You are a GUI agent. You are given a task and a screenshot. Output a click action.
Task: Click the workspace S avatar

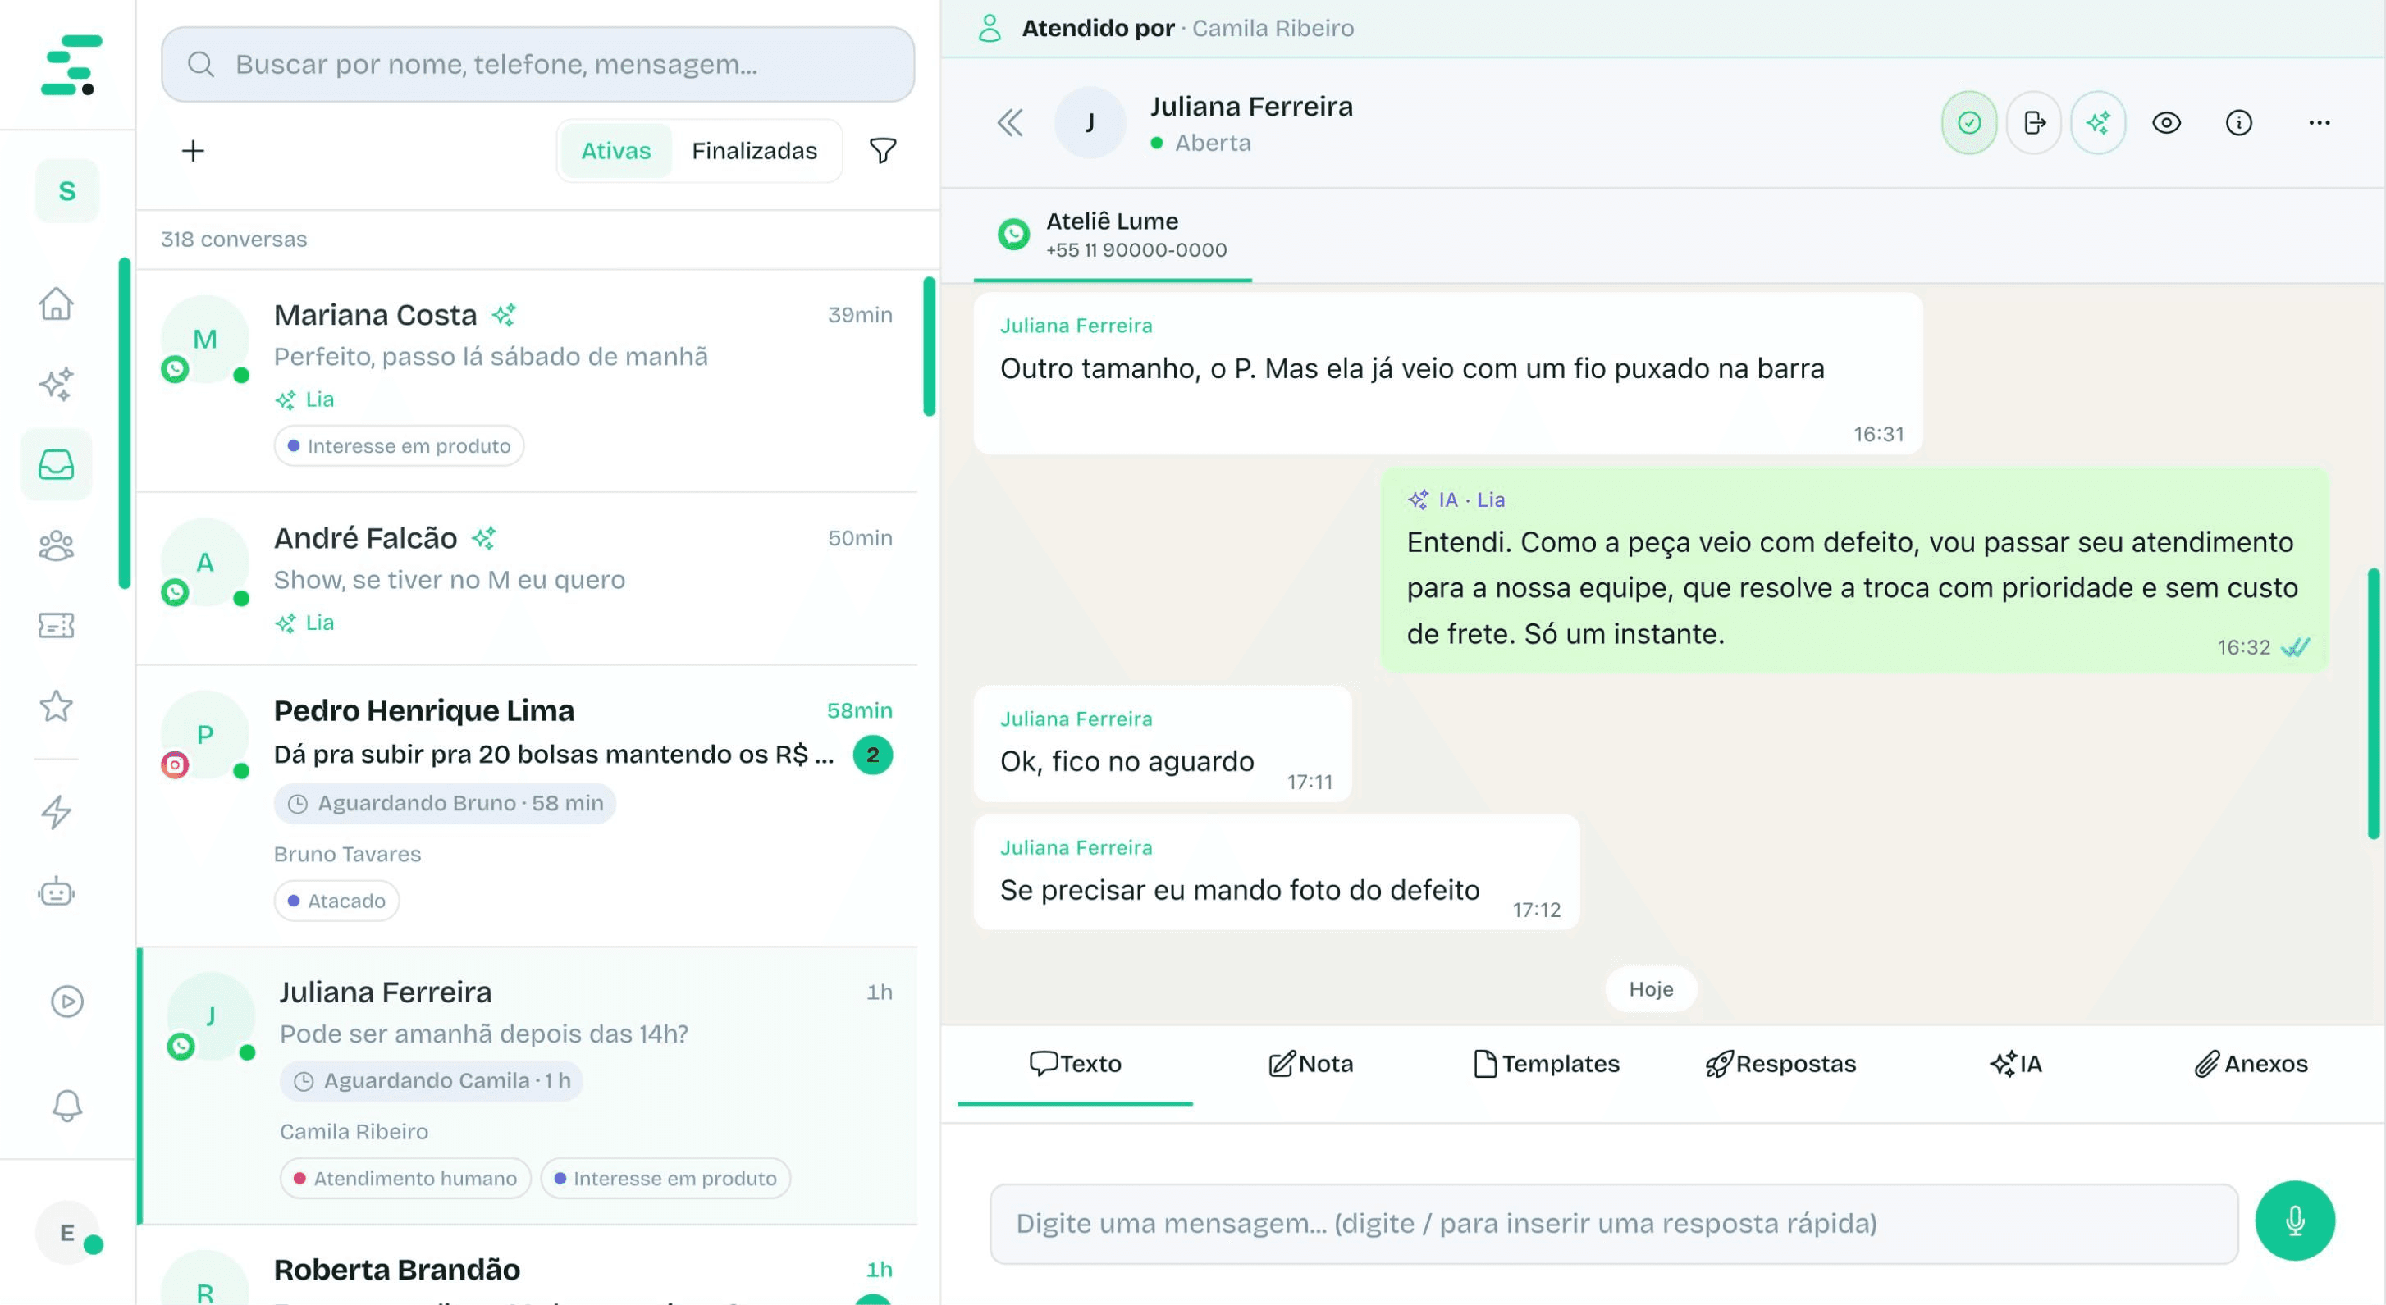coord(66,191)
